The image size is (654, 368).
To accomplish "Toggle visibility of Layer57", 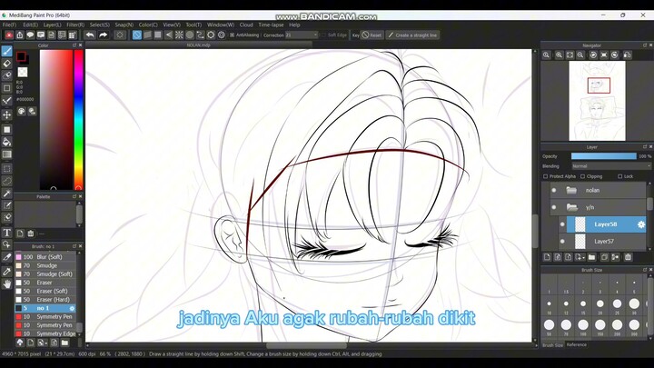I will pyautogui.click(x=562, y=242).
